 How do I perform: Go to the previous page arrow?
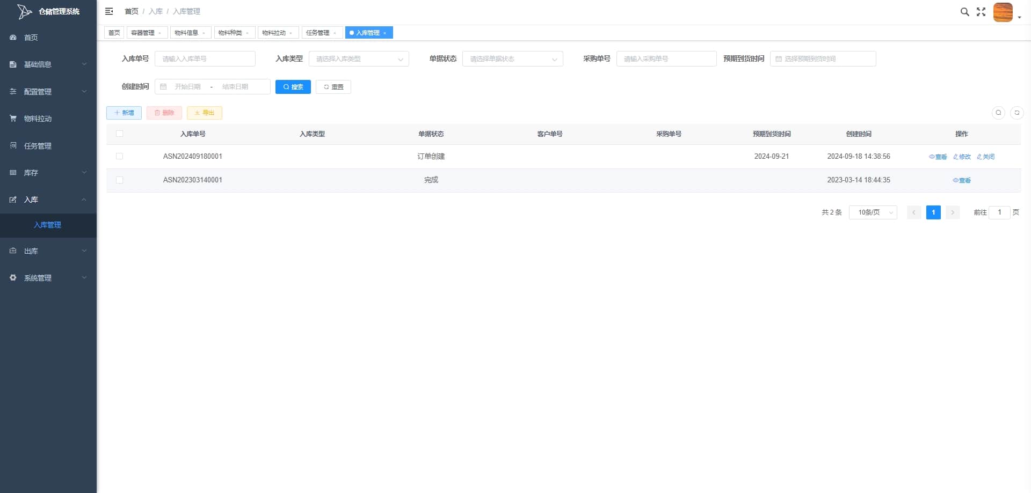914,212
